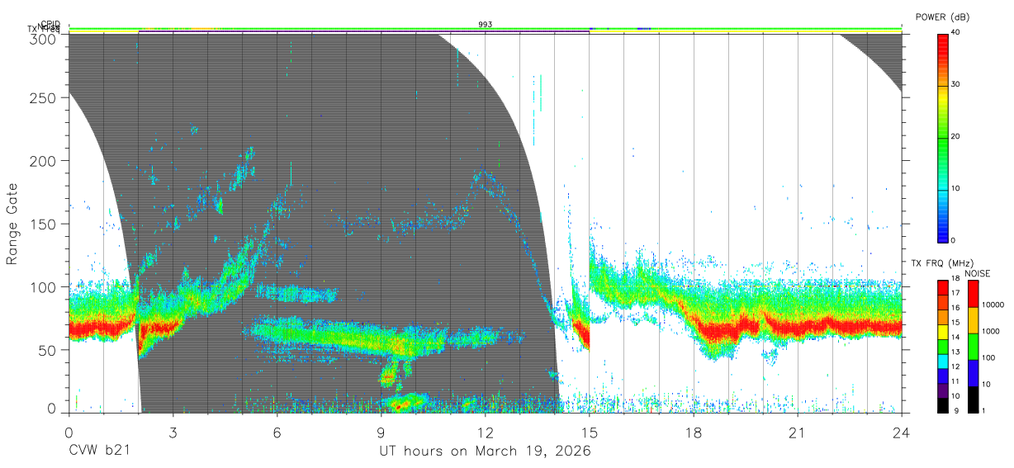The width and height of the screenshot is (1014, 468).
Task: Click the 3 tick label on UT hours axis
Action: pos(173,432)
